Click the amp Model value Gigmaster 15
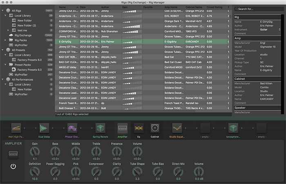Image resolution: width=286 pixels, height=184 pixels. [x=268, y=47]
